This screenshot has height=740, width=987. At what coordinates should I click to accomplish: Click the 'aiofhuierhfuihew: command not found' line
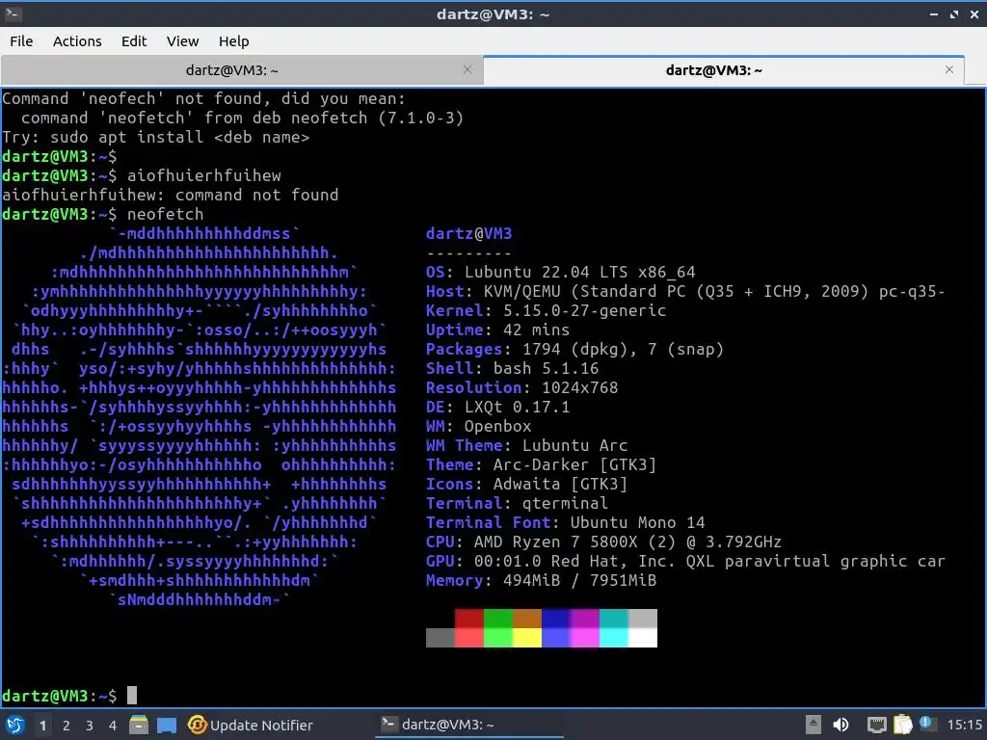coord(170,195)
